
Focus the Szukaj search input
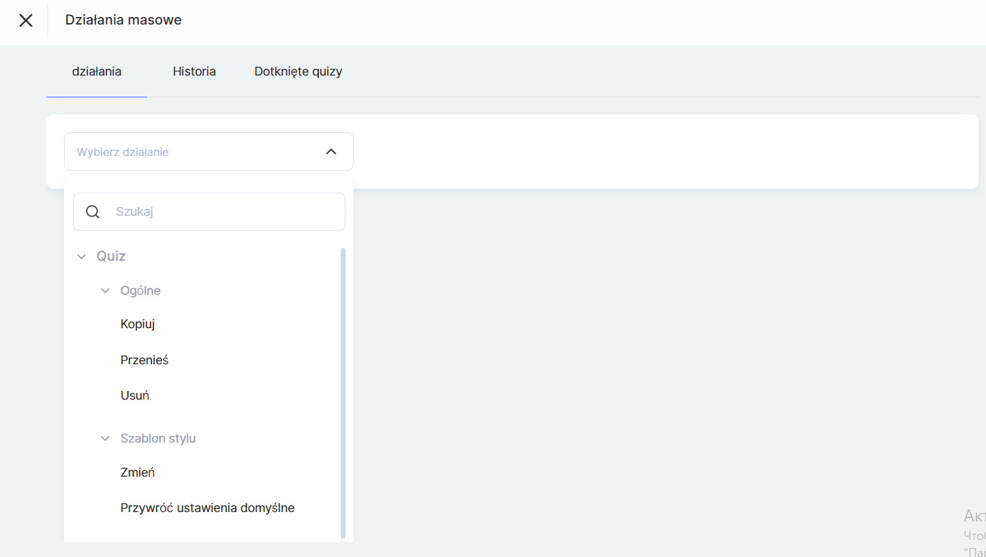225,212
